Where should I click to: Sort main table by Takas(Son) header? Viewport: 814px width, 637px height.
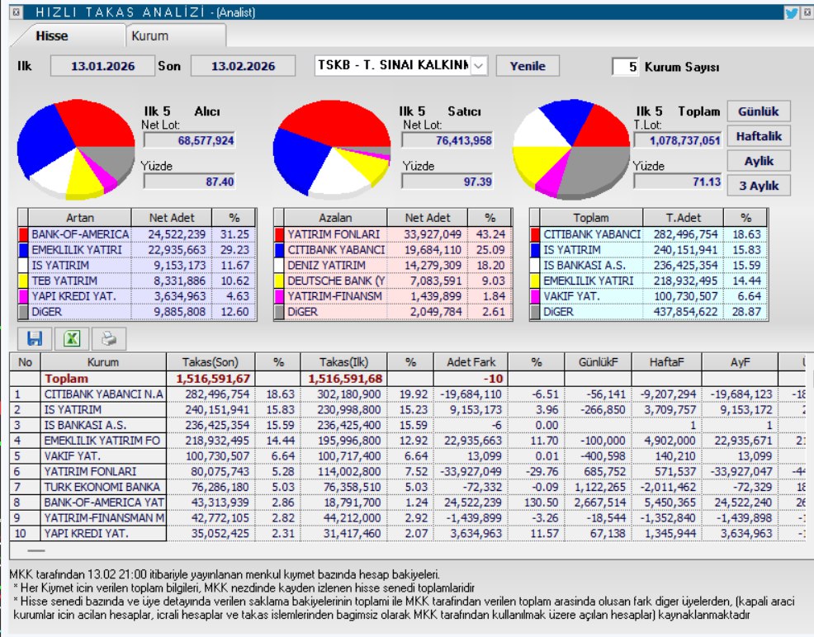[211, 362]
